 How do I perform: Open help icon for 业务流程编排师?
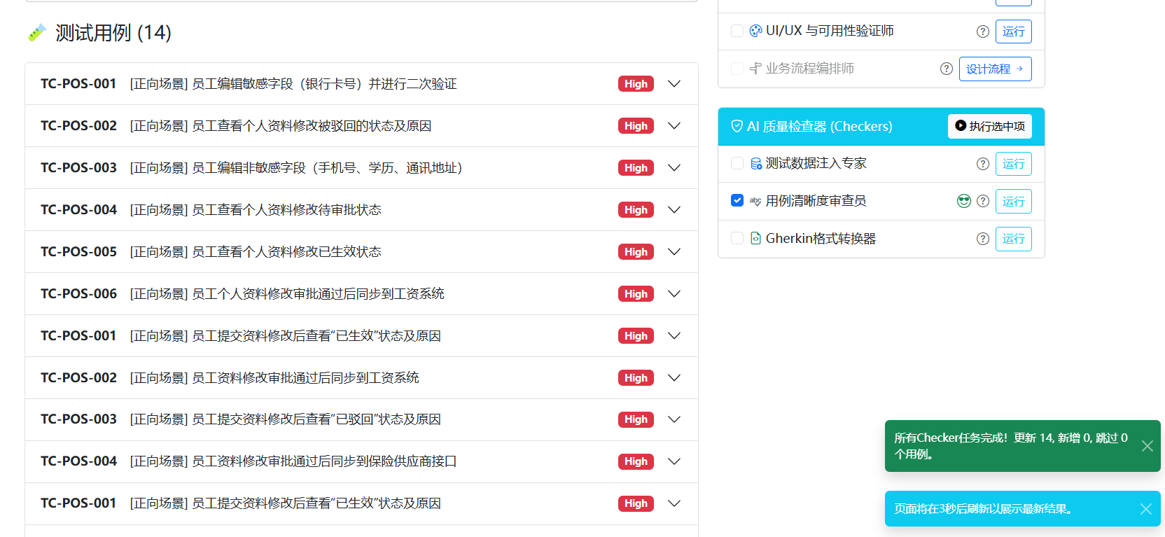coord(947,69)
